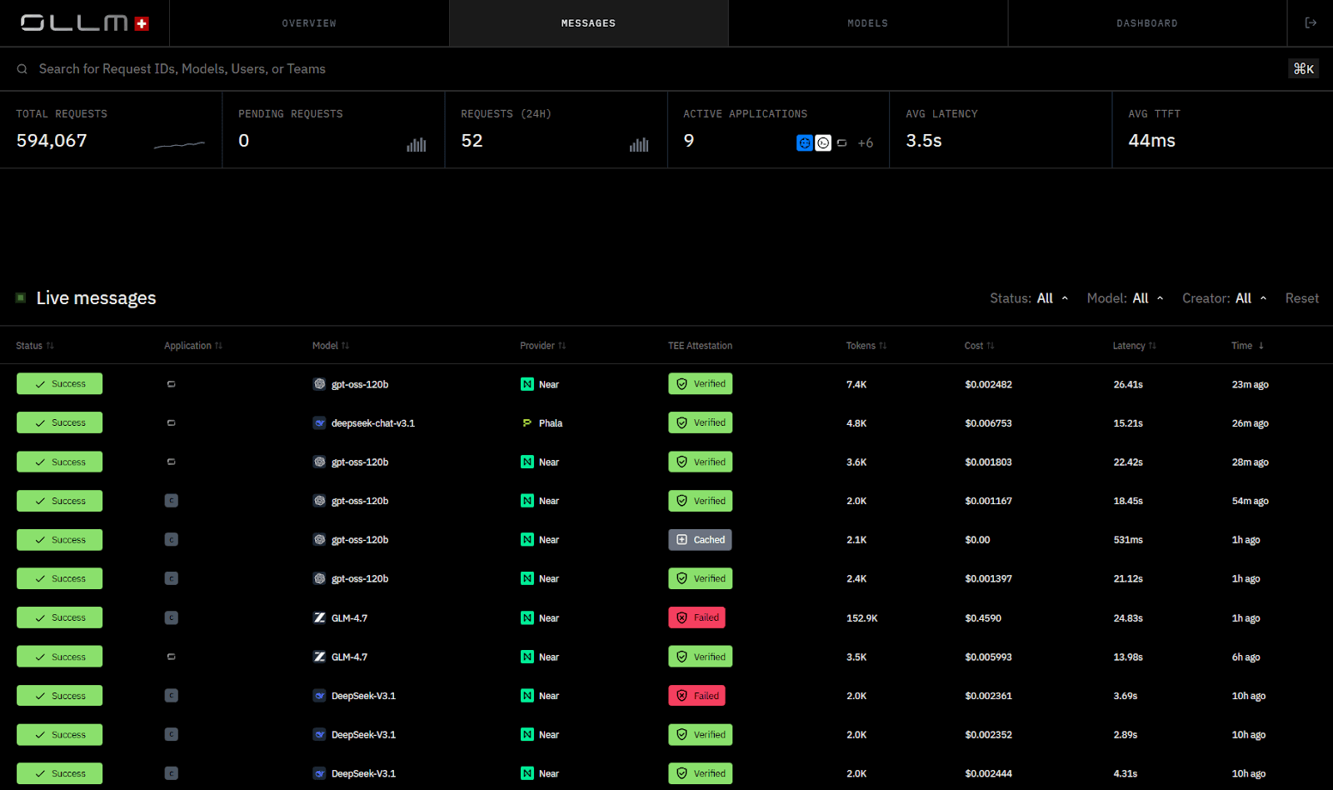Open the Status filter dropdown
The width and height of the screenshot is (1333, 790).
pos(1029,298)
